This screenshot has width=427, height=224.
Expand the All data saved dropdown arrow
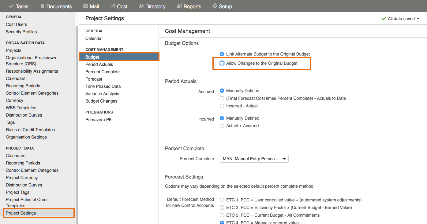[x=418, y=19]
